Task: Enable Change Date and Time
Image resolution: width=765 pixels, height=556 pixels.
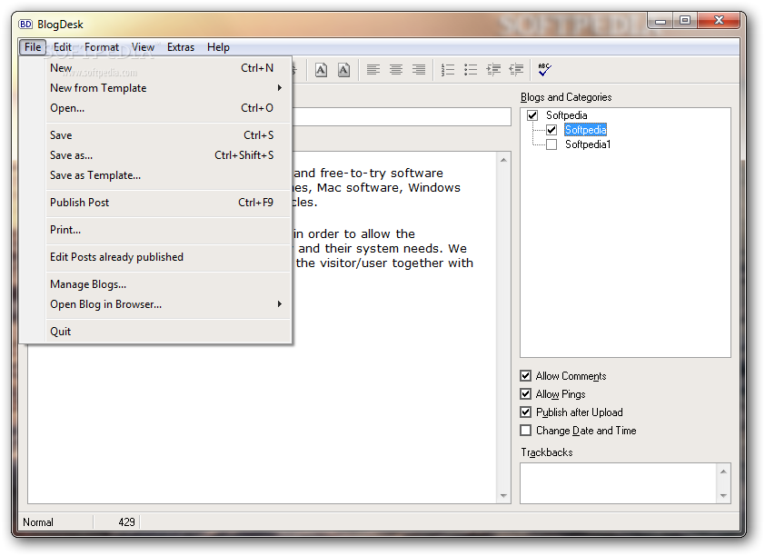Action: click(525, 430)
